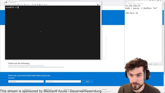Click the 'Check out the following' heading
165x93 pixels.
[x=19, y=63]
